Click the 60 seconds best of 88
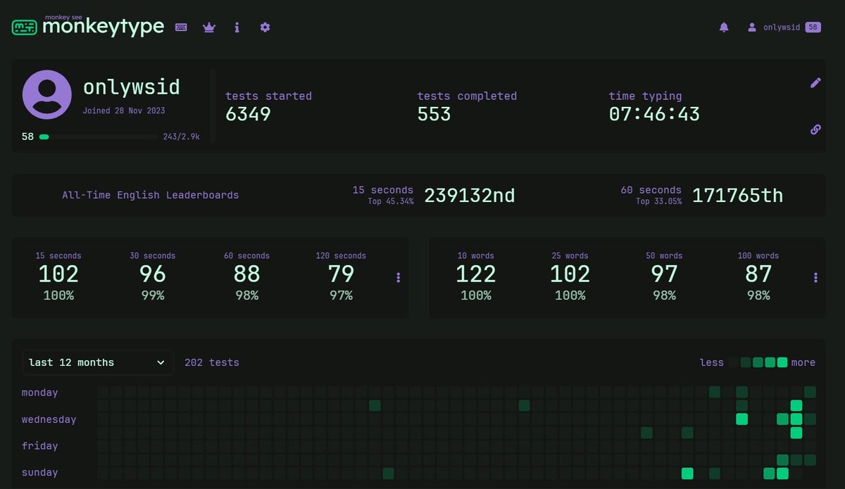This screenshot has width=845, height=489. (246, 274)
